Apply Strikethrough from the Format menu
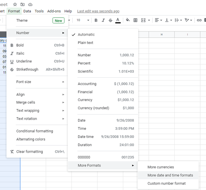The height and width of the screenshot is (190, 206). 37,70
